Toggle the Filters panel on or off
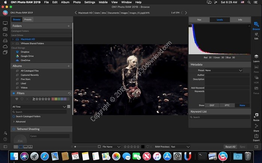 coord(14,93)
